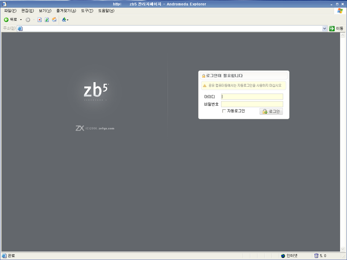Focus the 비밀번호 password field

point(252,104)
